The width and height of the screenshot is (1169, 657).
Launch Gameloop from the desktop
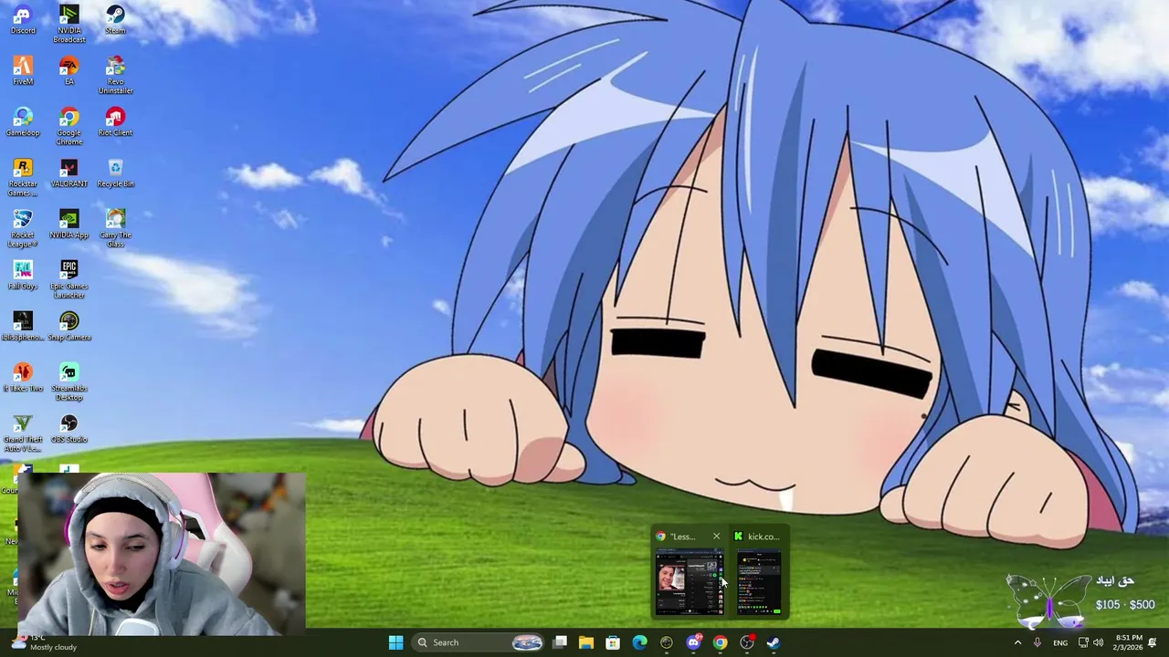click(23, 122)
